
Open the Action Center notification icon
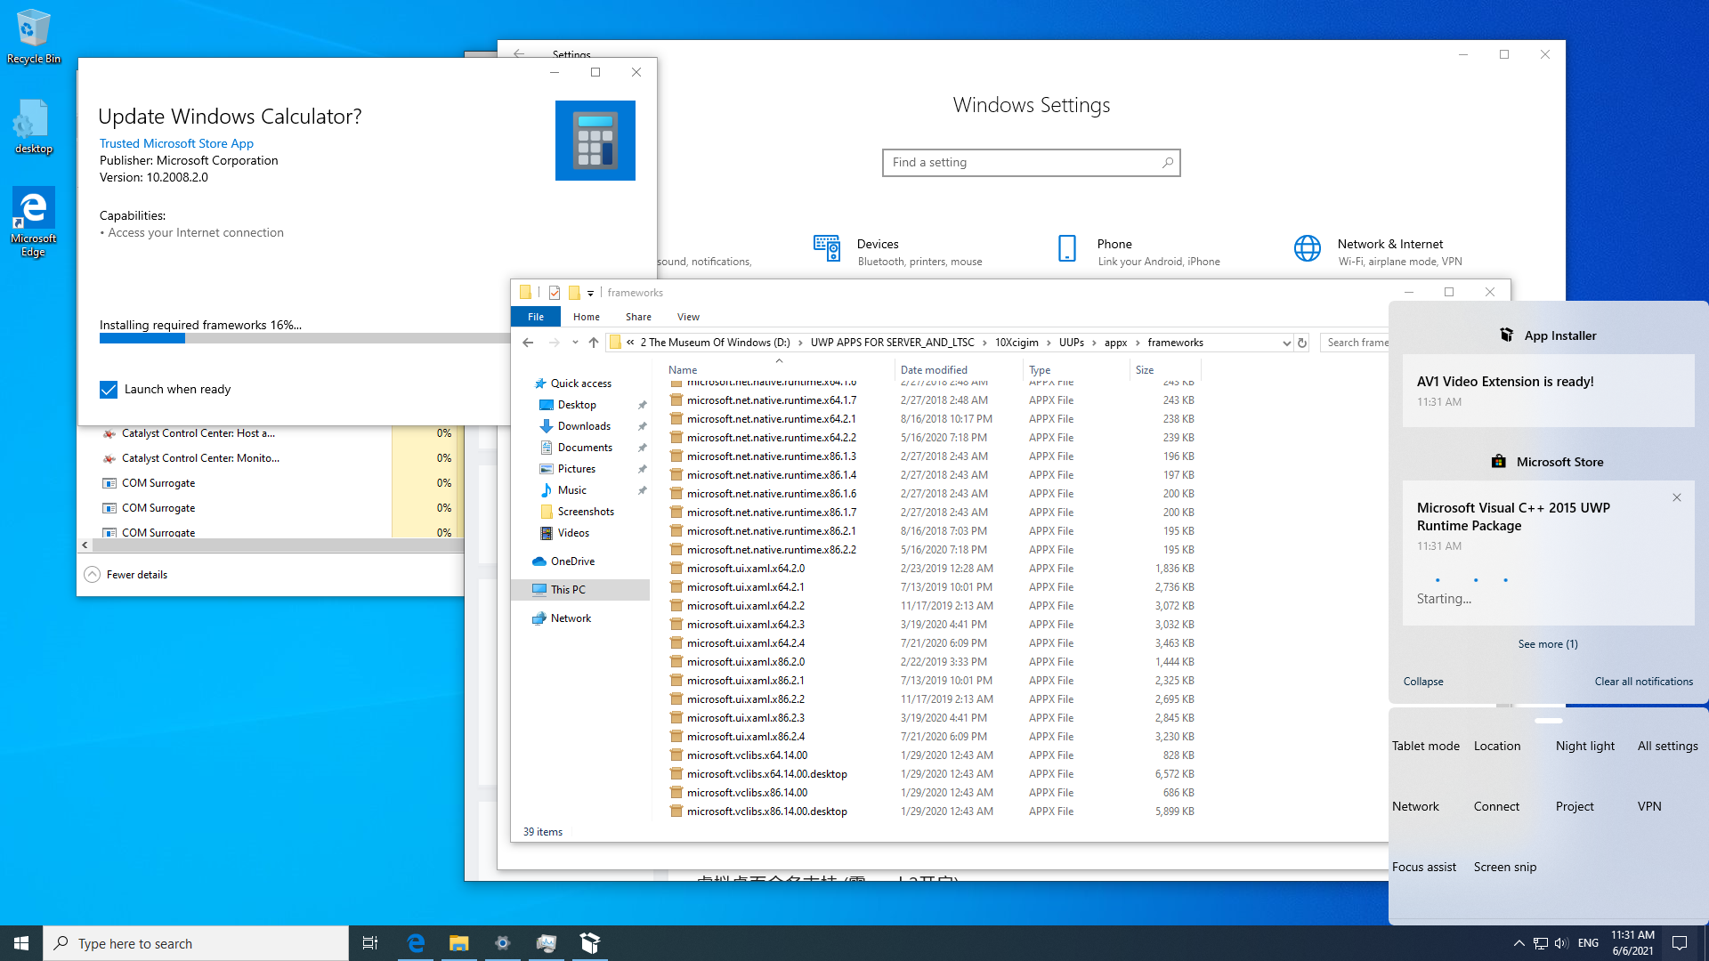[1680, 943]
